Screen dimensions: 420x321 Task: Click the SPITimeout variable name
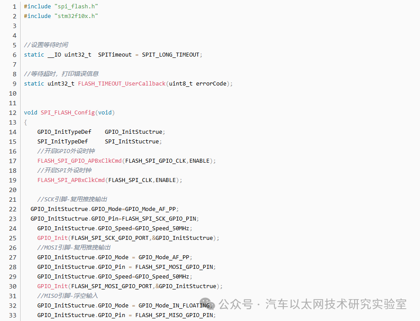click(115, 55)
